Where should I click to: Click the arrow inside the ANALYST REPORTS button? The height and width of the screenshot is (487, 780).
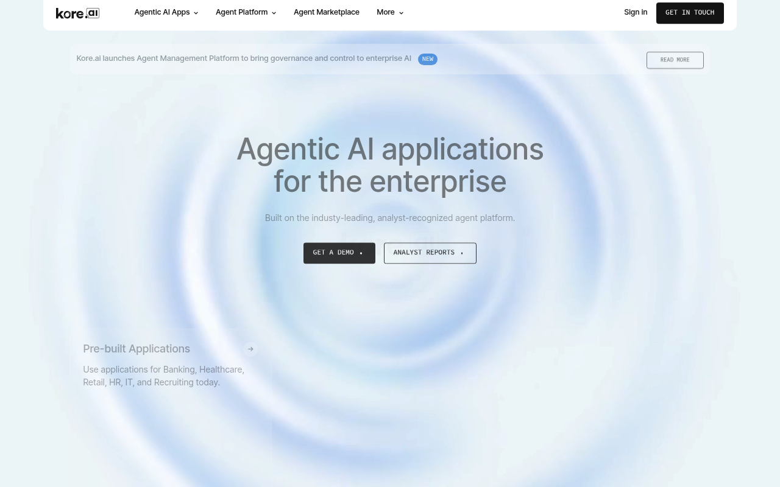pos(462,253)
